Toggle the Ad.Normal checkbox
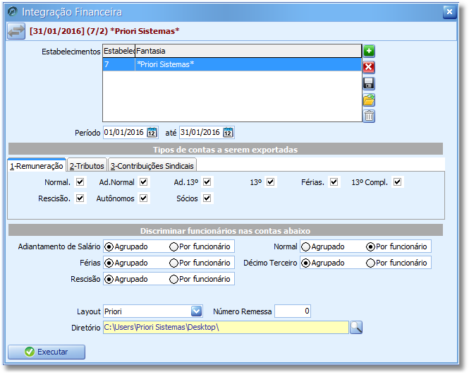This screenshot has height=375, width=469. [144, 181]
